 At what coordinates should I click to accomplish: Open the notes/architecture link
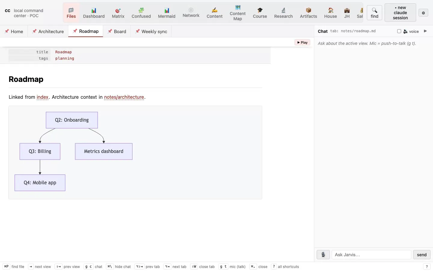[124, 97]
